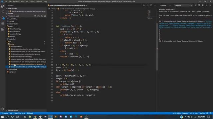Click New File icon in explorer header
This screenshot has width=213, height=119.
(35, 16)
